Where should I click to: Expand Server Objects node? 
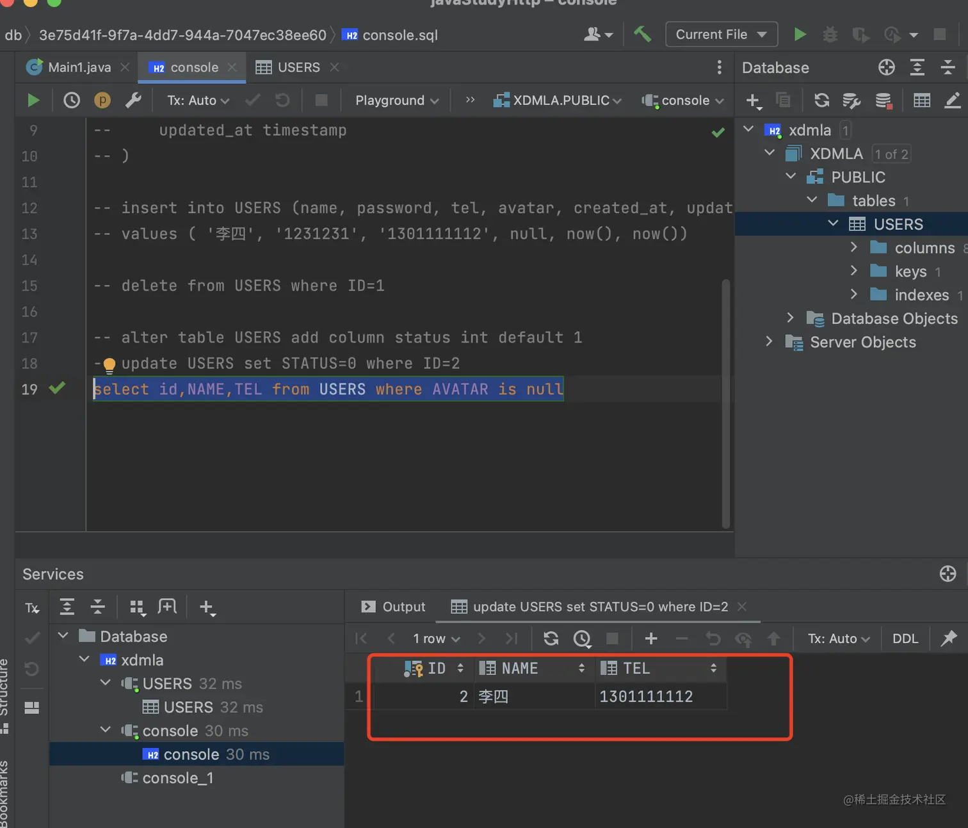pos(769,341)
